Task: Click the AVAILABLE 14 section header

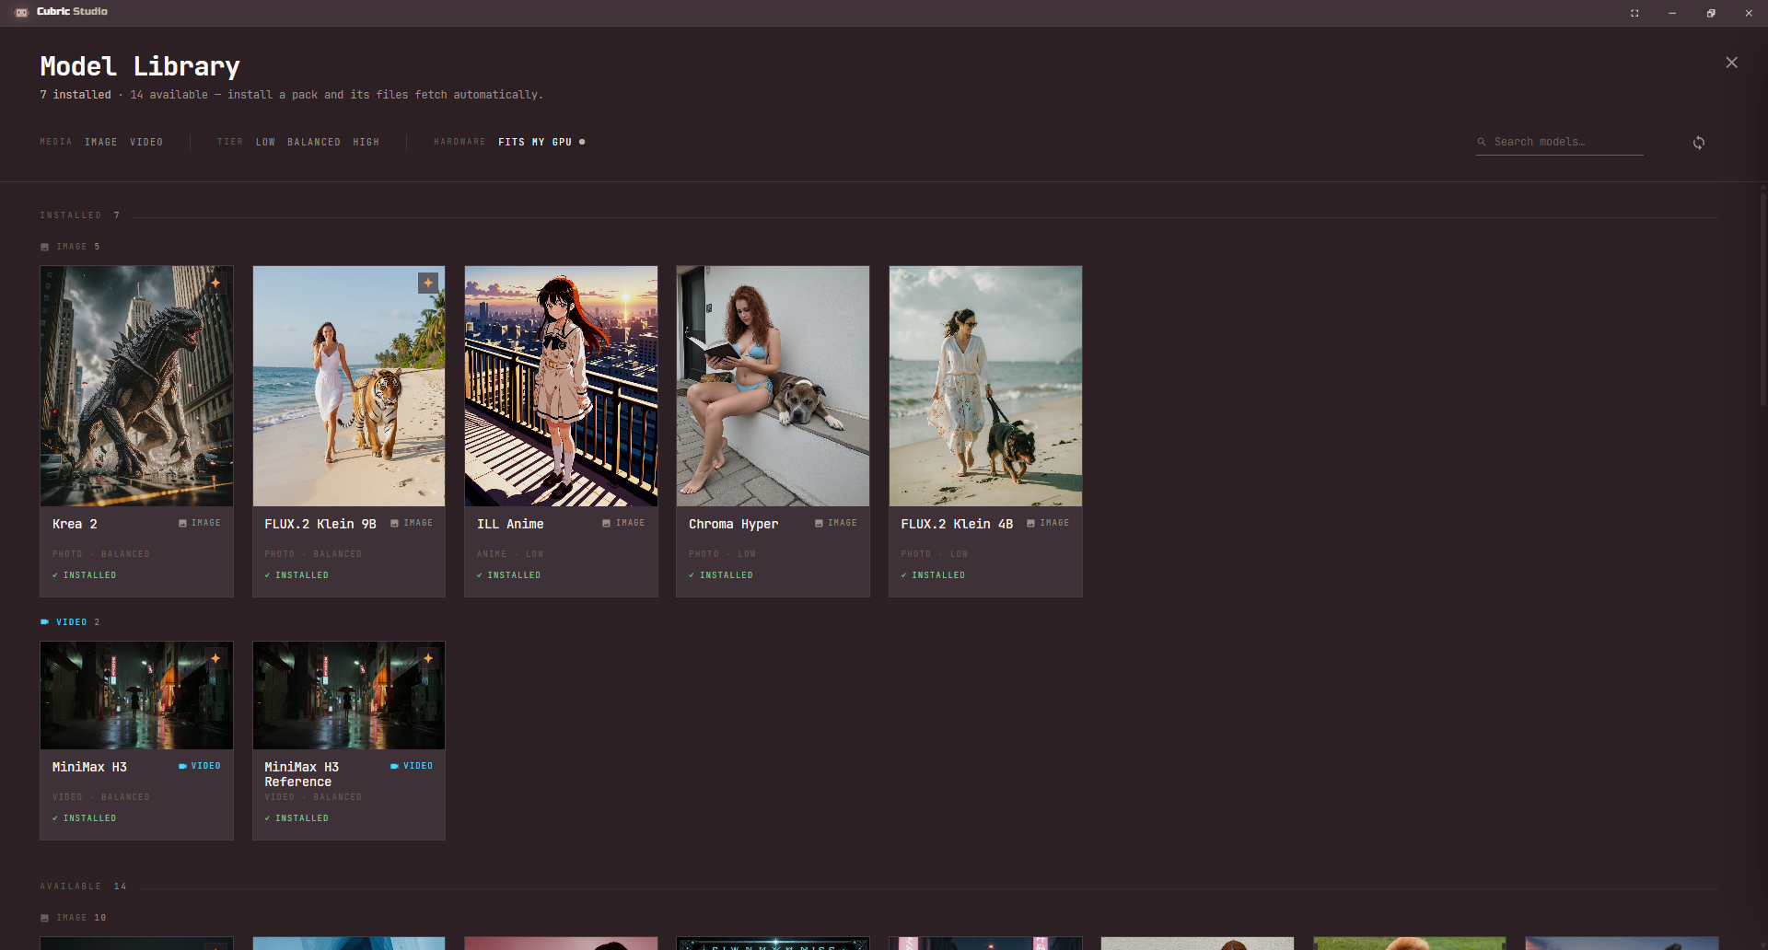Action: pos(83,886)
